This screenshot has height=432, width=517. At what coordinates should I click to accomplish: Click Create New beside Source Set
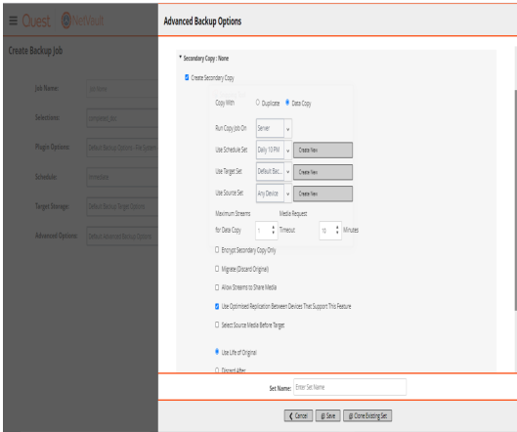(323, 194)
